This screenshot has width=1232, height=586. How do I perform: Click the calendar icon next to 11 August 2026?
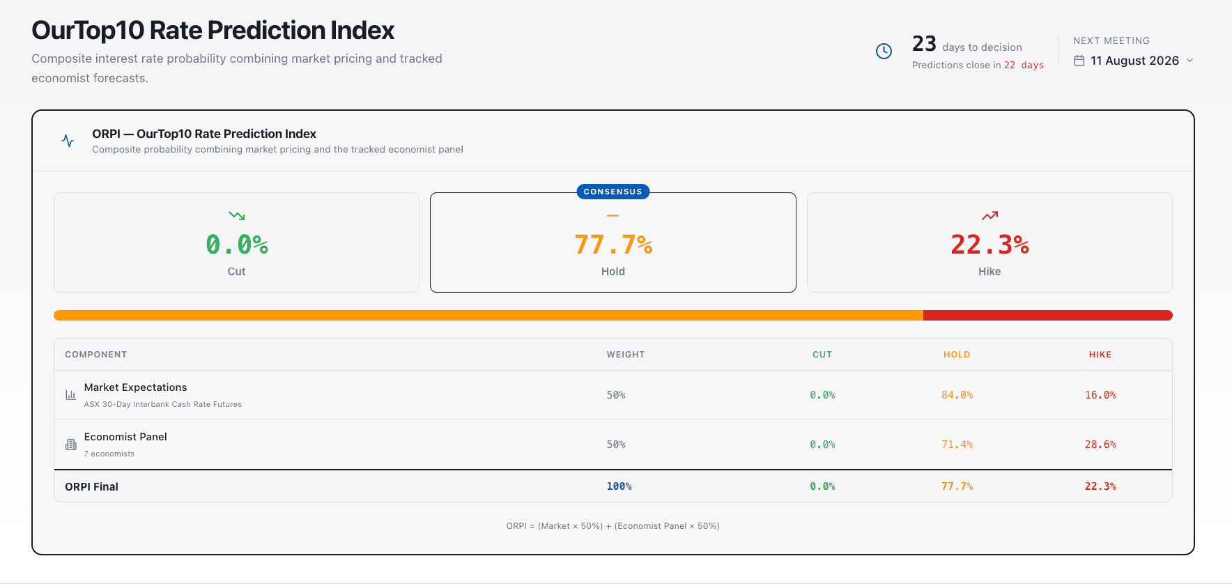pos(1079,61)
